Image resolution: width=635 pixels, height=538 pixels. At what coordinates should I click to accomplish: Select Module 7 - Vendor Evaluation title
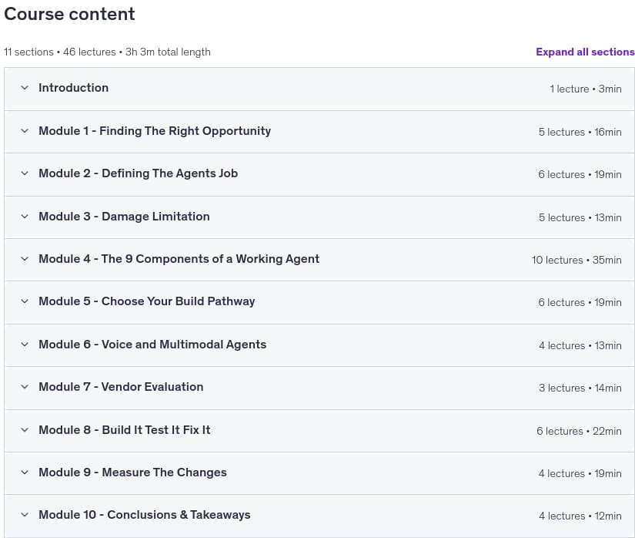tap(121, 387)
